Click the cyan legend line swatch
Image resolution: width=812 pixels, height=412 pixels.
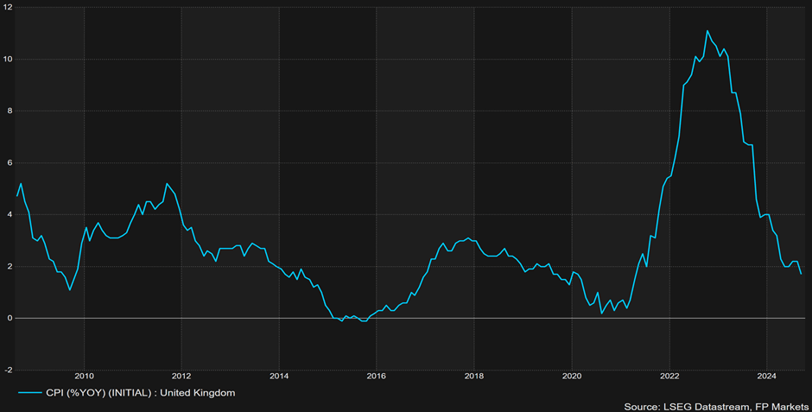[x=30, y=393]
